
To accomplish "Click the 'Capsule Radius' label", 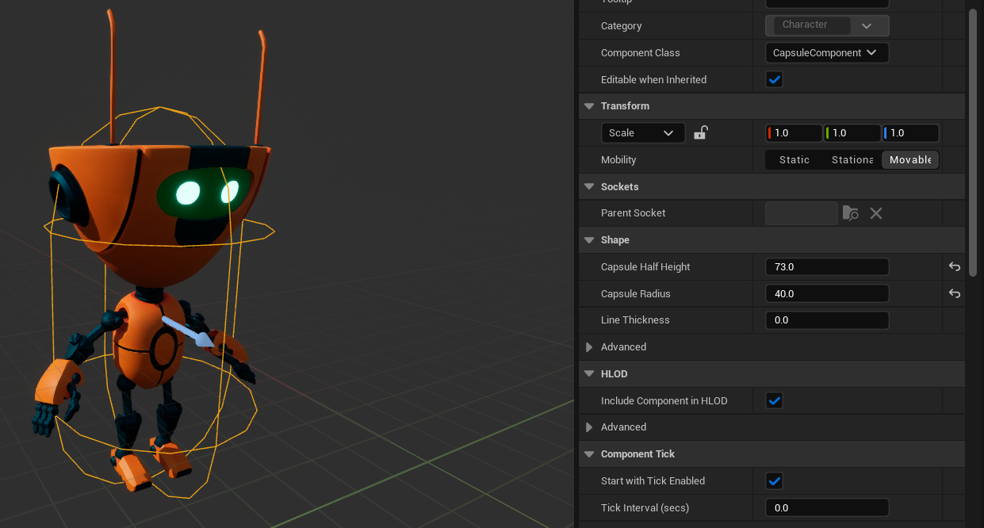I will (636, 294).
